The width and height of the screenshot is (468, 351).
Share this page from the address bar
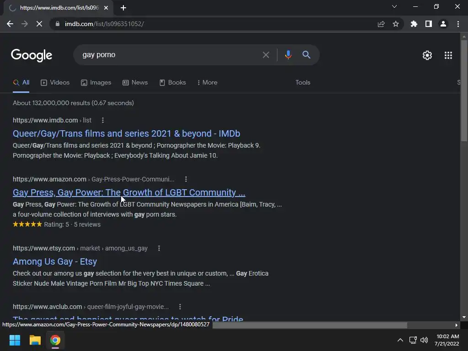pos(381,24)
